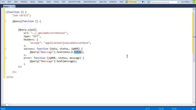Click the "../_api/web/currentuser" url string

[49, 33]
